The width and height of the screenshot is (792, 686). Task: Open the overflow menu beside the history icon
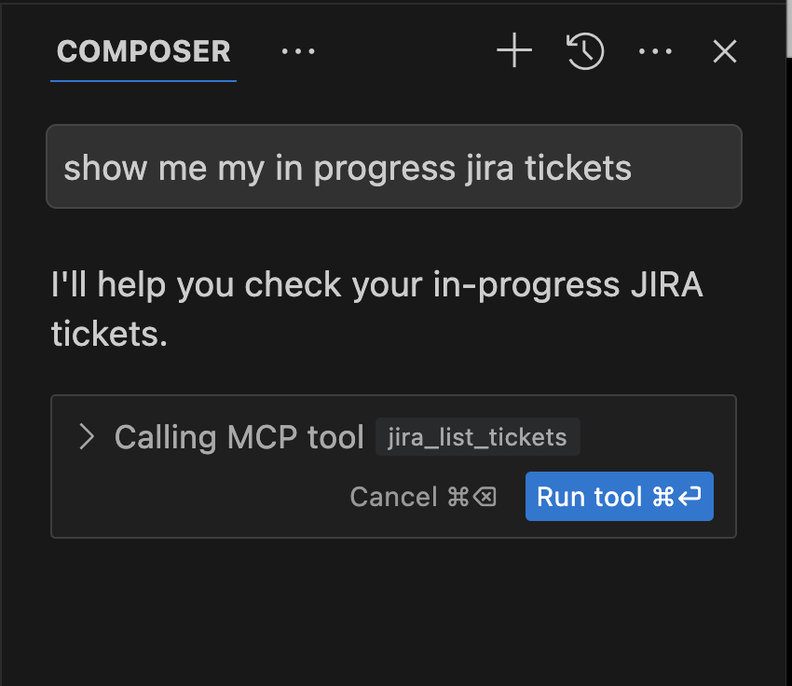(x=655, y=51)
